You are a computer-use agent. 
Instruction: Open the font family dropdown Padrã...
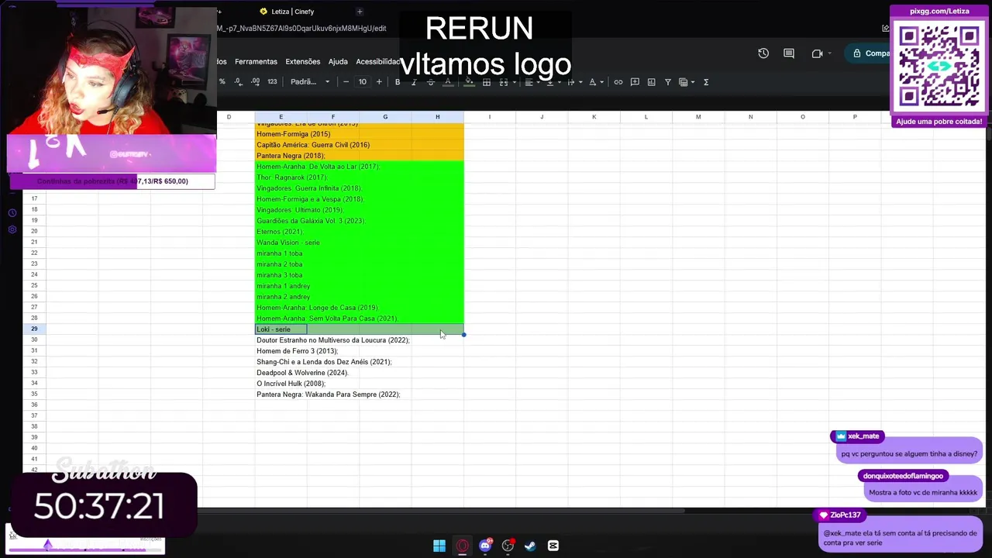coord(309,82)
